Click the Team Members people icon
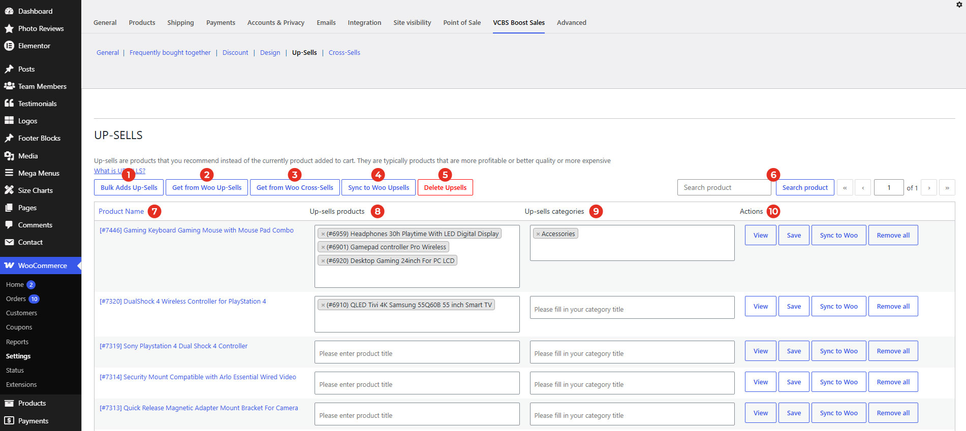Image resolution: width=966 pixels, height=431 pixels. coord(9,86)
